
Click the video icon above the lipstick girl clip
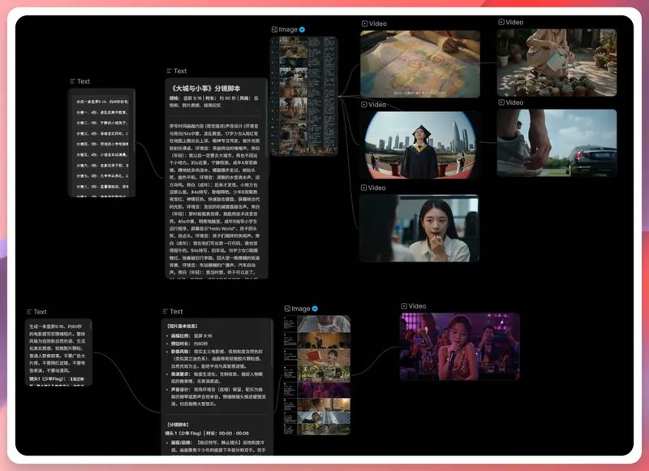[363, 188]
